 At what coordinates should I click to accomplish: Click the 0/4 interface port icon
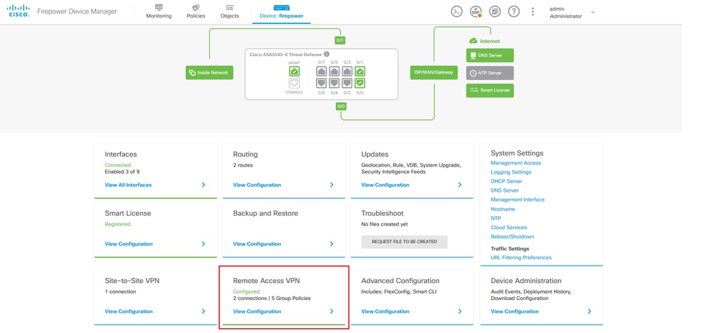tap(335, 83)
